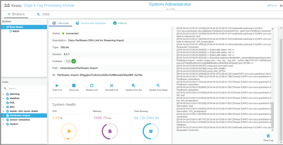283x145 pixels.
Task: Expand the kinetic-efm-asset-dslink link
Action: pyautogui.click(x=3, y=111)
